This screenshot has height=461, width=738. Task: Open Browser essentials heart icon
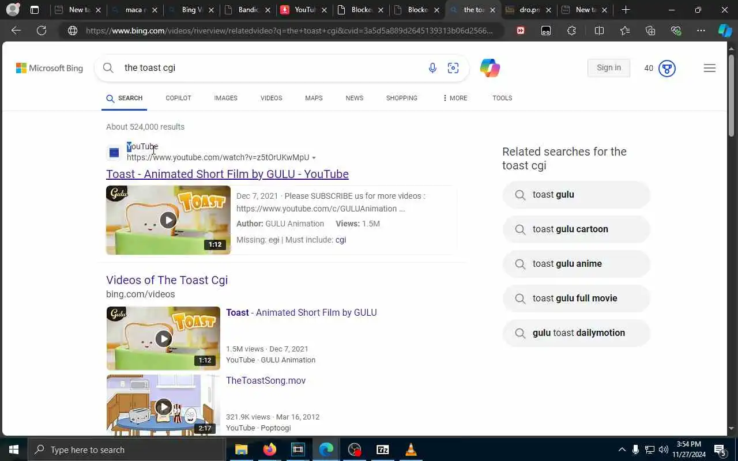click(x=676, y=31)
